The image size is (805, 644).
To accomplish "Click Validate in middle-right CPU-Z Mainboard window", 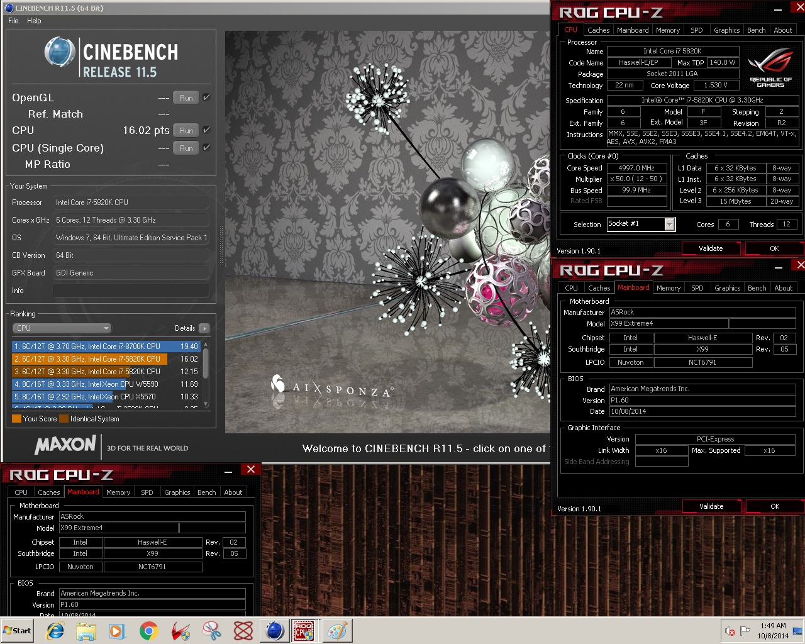I will [711, 506].
